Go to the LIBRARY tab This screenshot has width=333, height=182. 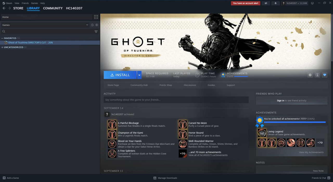click(x=33, y=8)
